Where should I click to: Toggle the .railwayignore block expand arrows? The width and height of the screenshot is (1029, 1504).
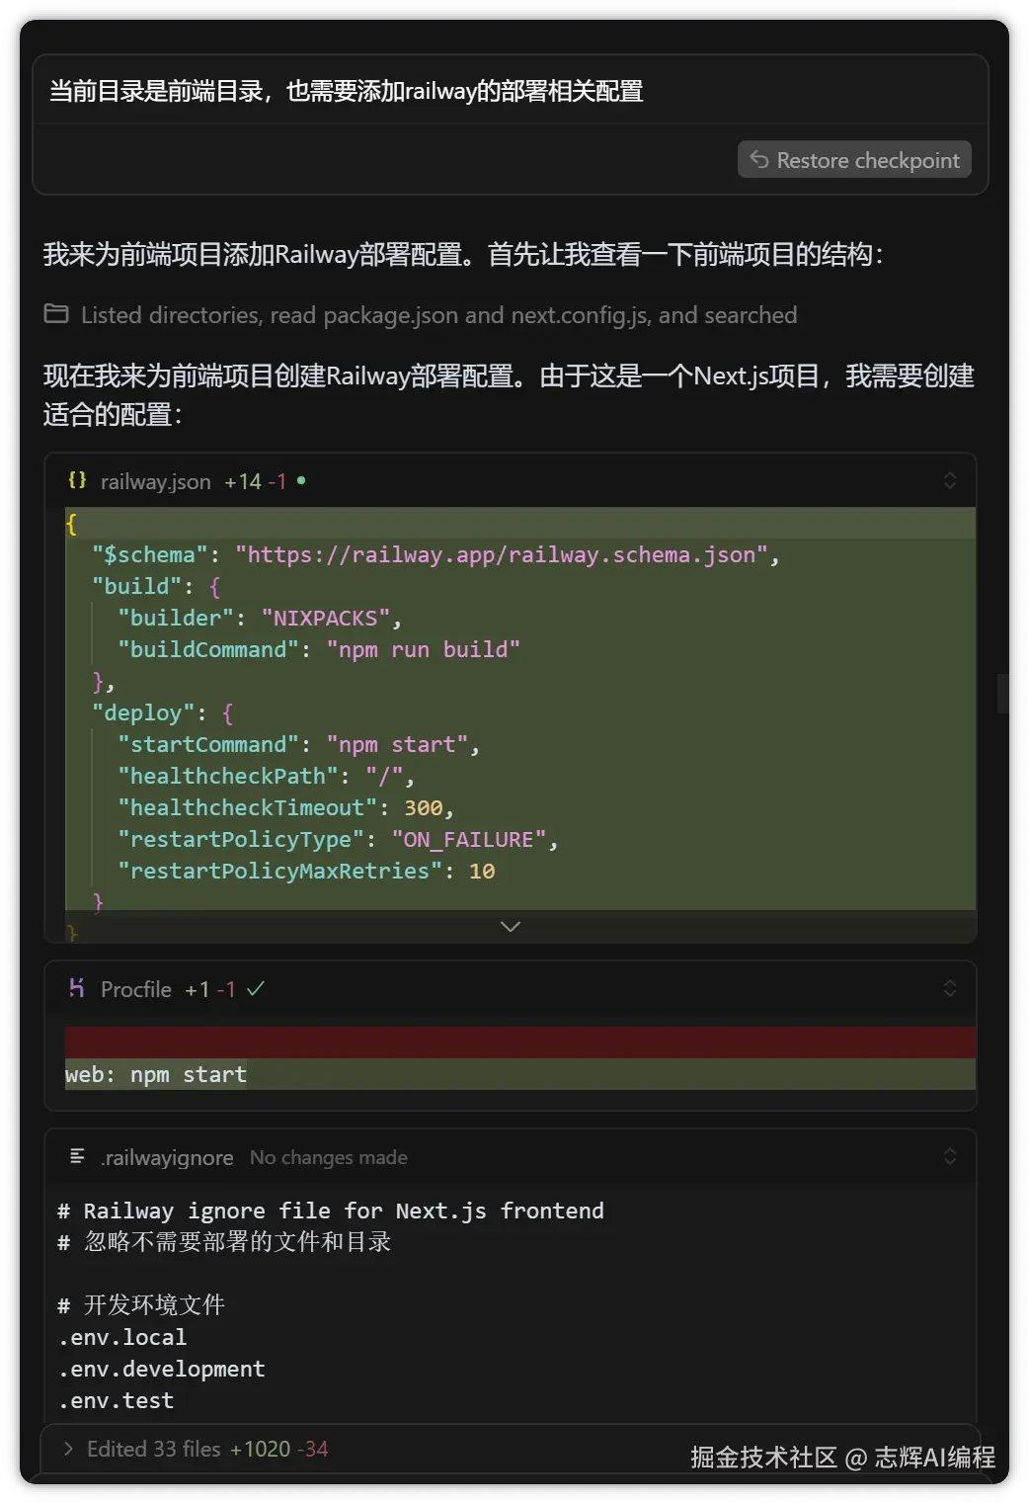pos(949,1156)
